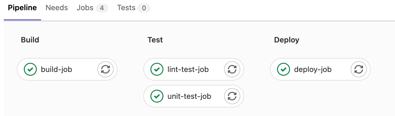This screenshot has height=116, width=395.
Task: Retry the build-job
Action: point(106,70)
